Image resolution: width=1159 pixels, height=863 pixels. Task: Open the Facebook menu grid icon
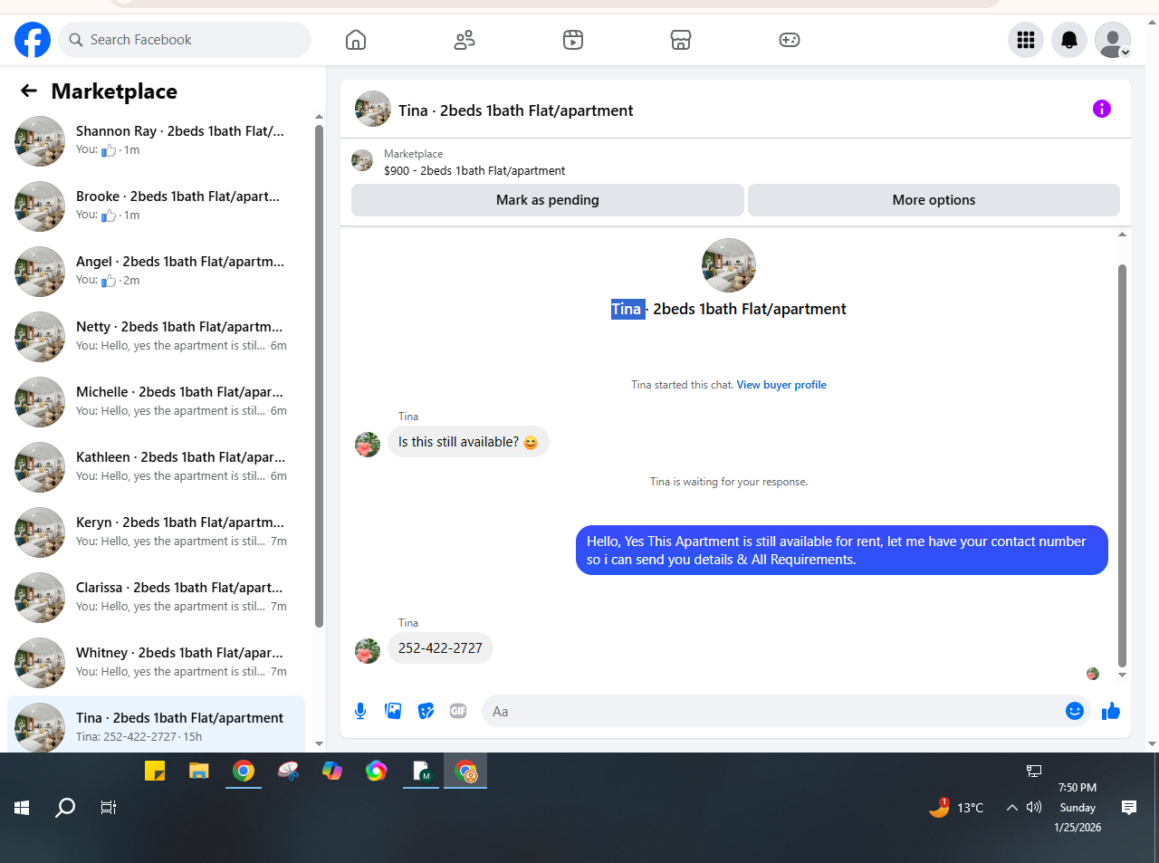pos(1026,40)
